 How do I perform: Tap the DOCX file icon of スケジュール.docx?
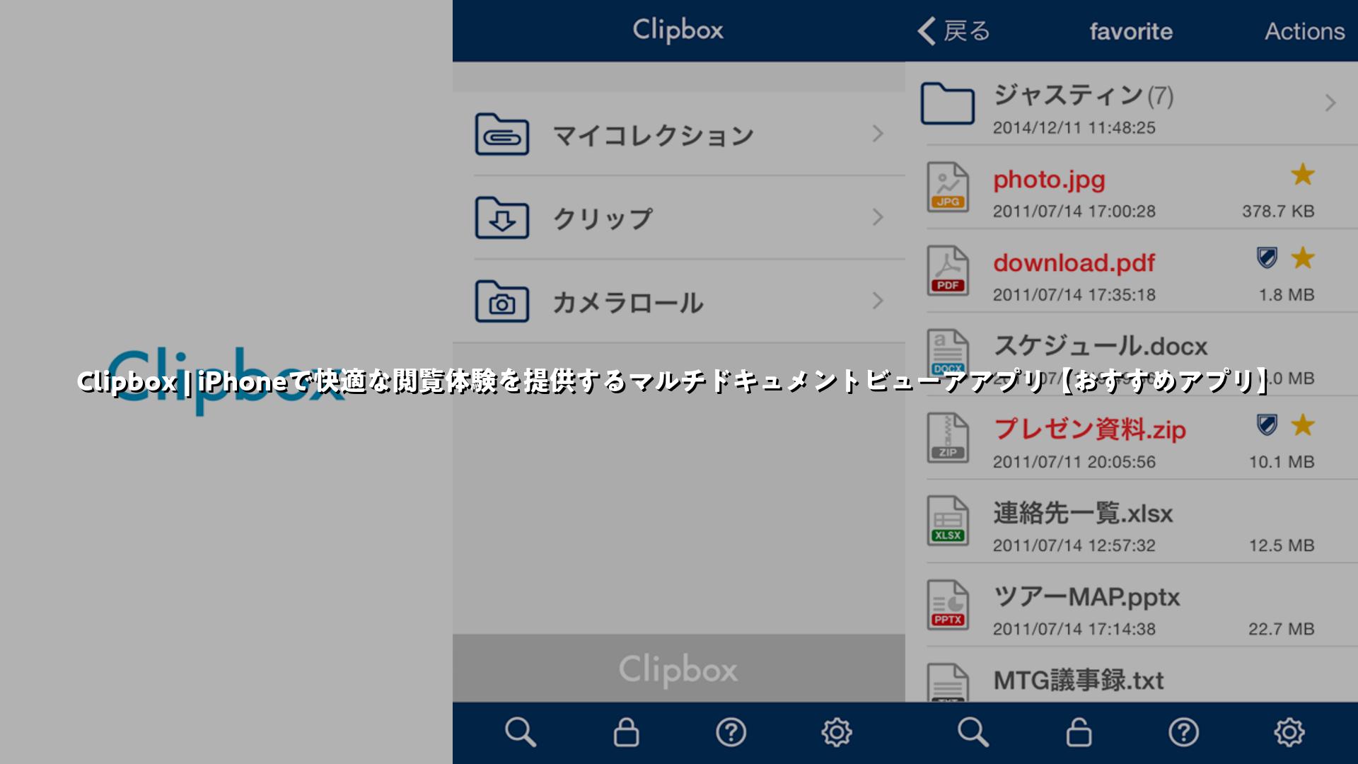pyautogui.click(x=948, y=354)
